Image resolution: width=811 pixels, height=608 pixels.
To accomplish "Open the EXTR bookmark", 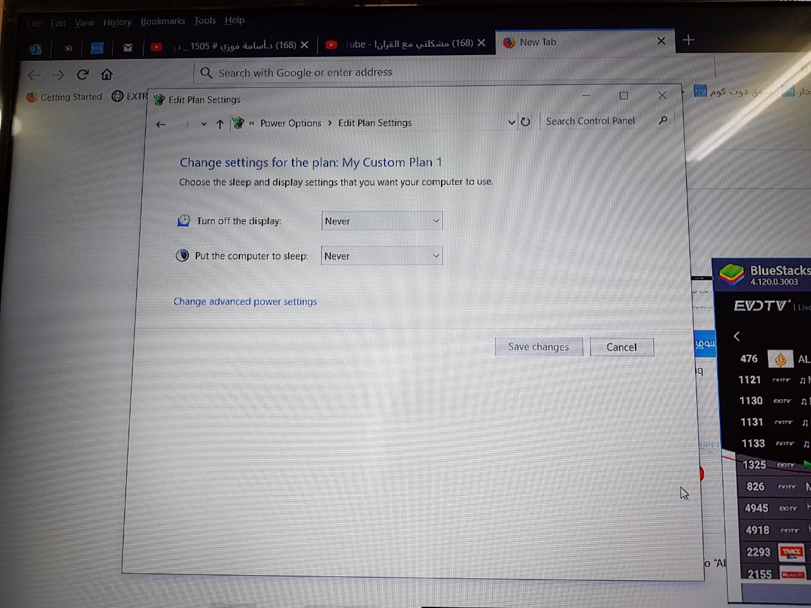I will 130,96.
